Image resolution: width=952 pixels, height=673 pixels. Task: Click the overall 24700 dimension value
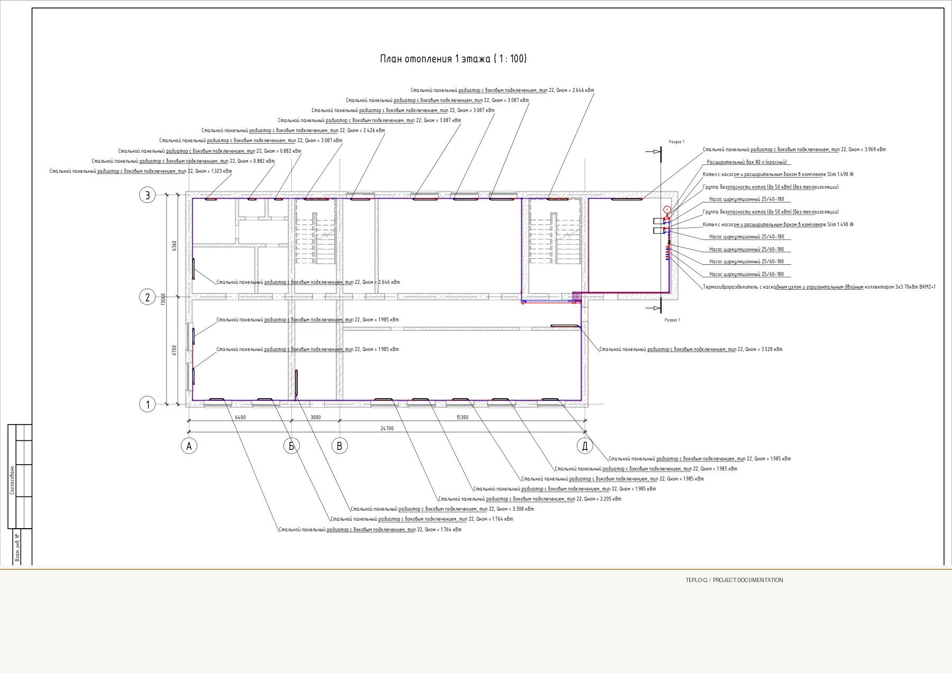point(387,429)
